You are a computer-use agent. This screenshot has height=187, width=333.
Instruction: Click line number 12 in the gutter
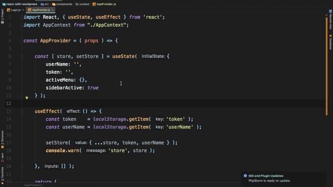[8, 103]
